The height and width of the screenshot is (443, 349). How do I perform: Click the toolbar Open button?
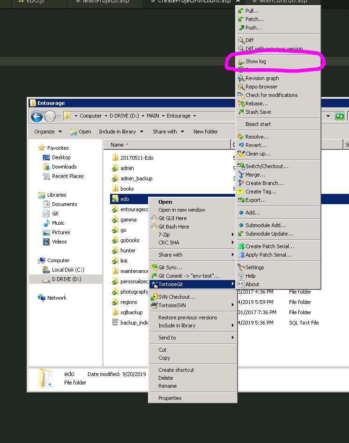81,132
